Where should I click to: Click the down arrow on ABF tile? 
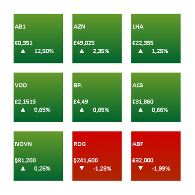click(141, 168)
